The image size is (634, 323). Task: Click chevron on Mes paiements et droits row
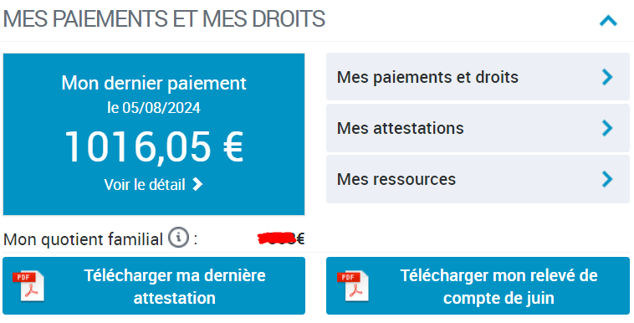tap(607, 77)
